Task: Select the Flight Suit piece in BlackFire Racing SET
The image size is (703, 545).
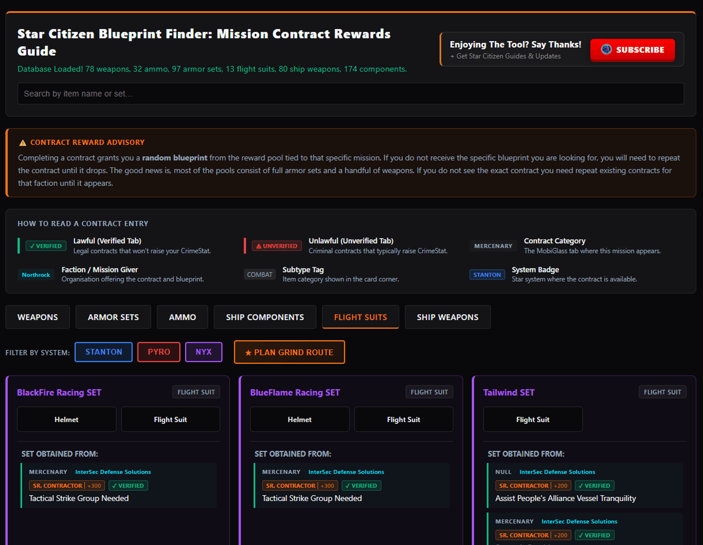Action: click(170, 420)
